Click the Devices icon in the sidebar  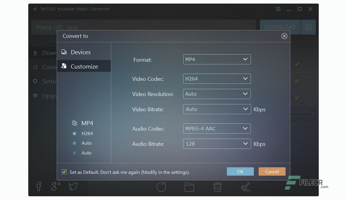click(64, 52)
